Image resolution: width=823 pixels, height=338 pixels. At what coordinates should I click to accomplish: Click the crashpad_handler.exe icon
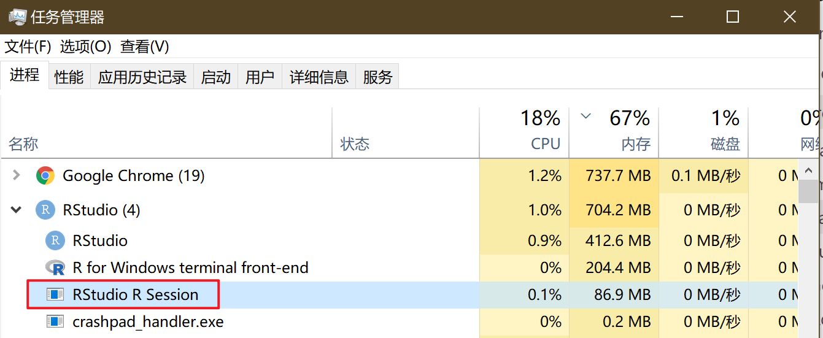click(x=55, y=321)
